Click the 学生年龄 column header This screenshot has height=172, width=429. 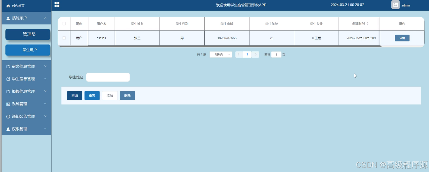click(x=272, y=24)
